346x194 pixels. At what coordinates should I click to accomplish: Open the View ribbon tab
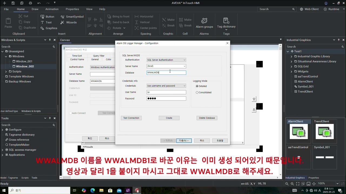coord(89,9)
